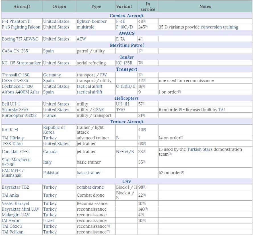Click the Bell UH-1 link
The width and height of the screenshot is (253, 236).
click(11, 104)
